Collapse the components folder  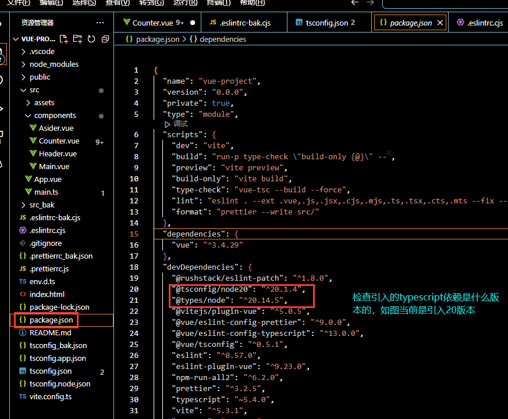point(28,116)
